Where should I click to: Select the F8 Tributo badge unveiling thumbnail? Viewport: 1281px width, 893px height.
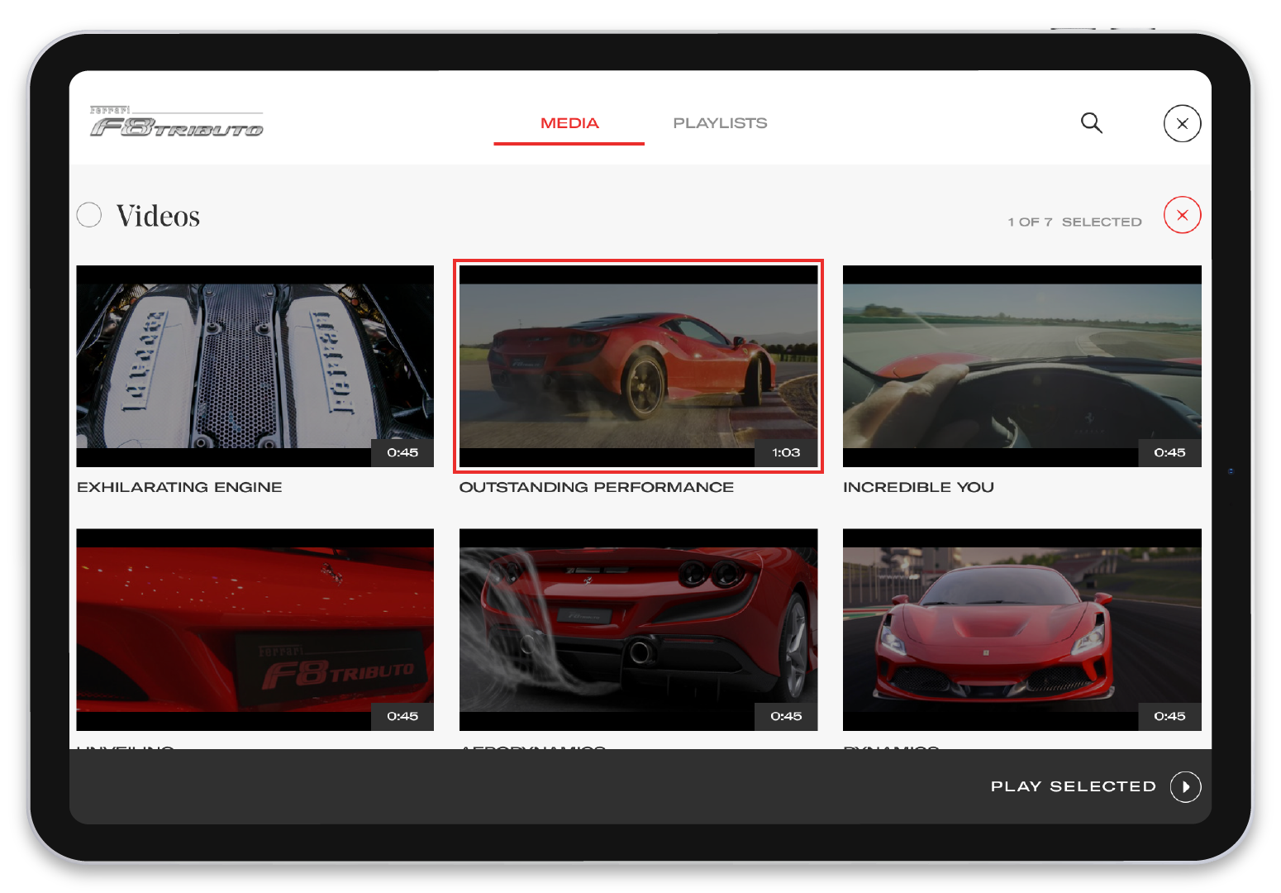coord(255,629)
